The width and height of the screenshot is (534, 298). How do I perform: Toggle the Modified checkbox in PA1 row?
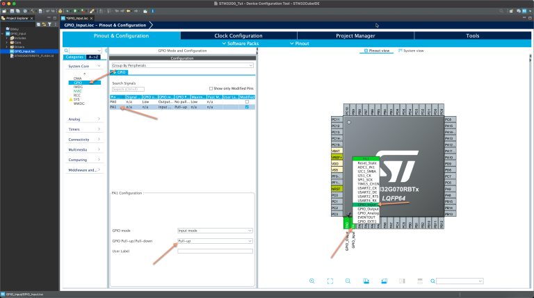[247, 107]
